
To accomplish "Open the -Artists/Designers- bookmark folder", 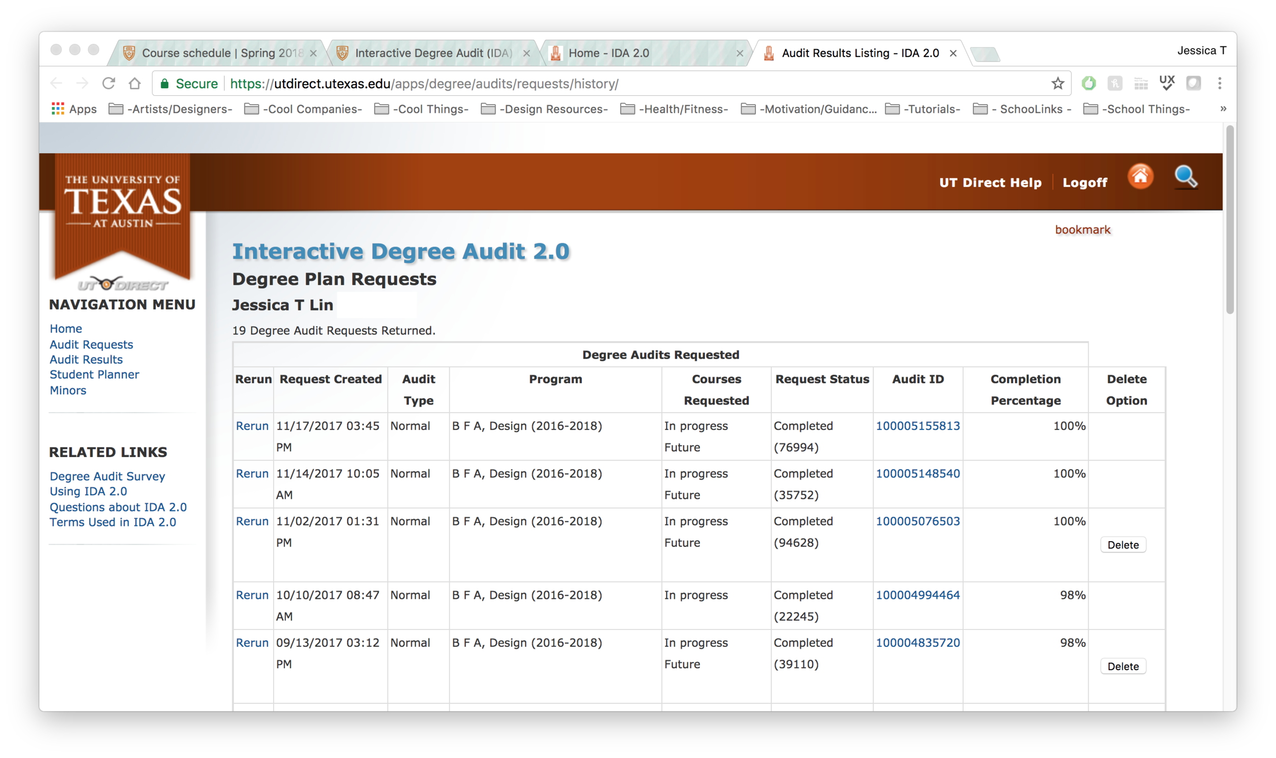I will [x=170, y=109].
